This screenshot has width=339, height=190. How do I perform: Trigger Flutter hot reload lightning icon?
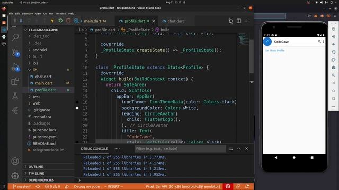52,21
